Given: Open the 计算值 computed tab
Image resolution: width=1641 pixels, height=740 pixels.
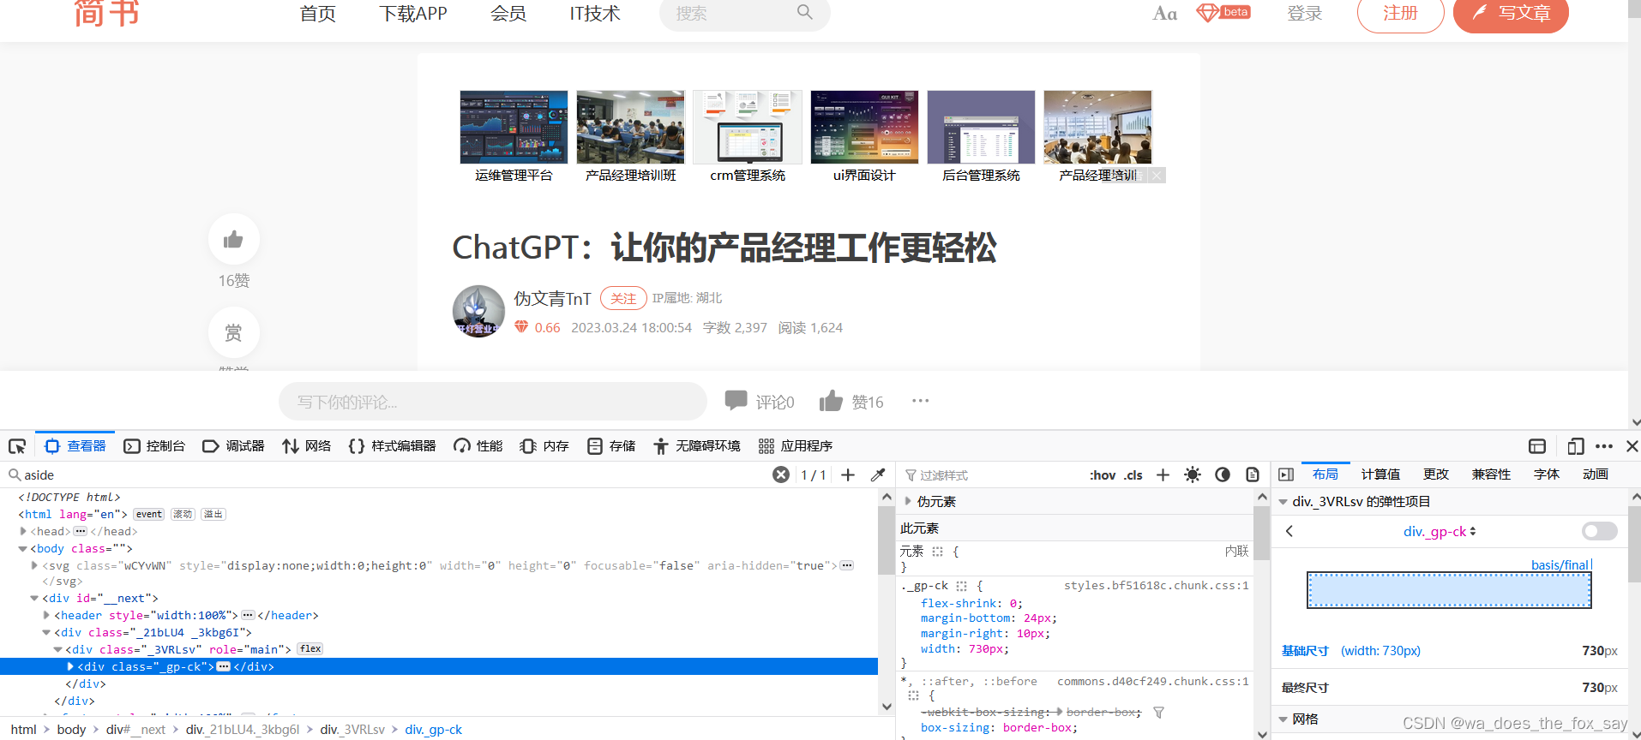Looking at the screenshot, I should (x=1380, y=474).
